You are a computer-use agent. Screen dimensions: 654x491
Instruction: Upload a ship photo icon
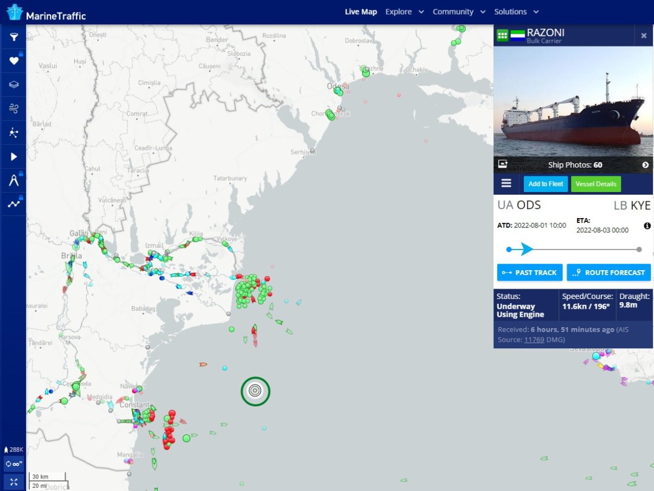click(502, 163)
